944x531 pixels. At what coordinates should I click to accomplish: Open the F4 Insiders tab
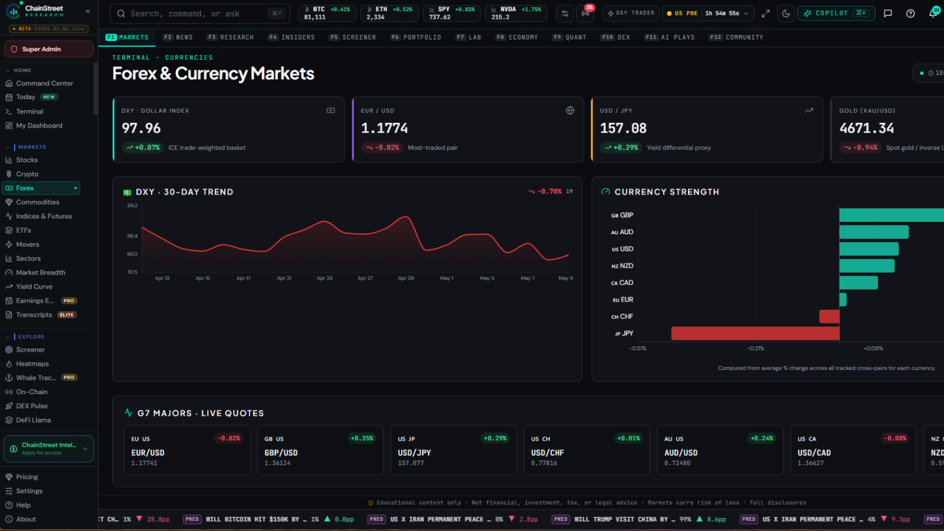click(291, 37)
